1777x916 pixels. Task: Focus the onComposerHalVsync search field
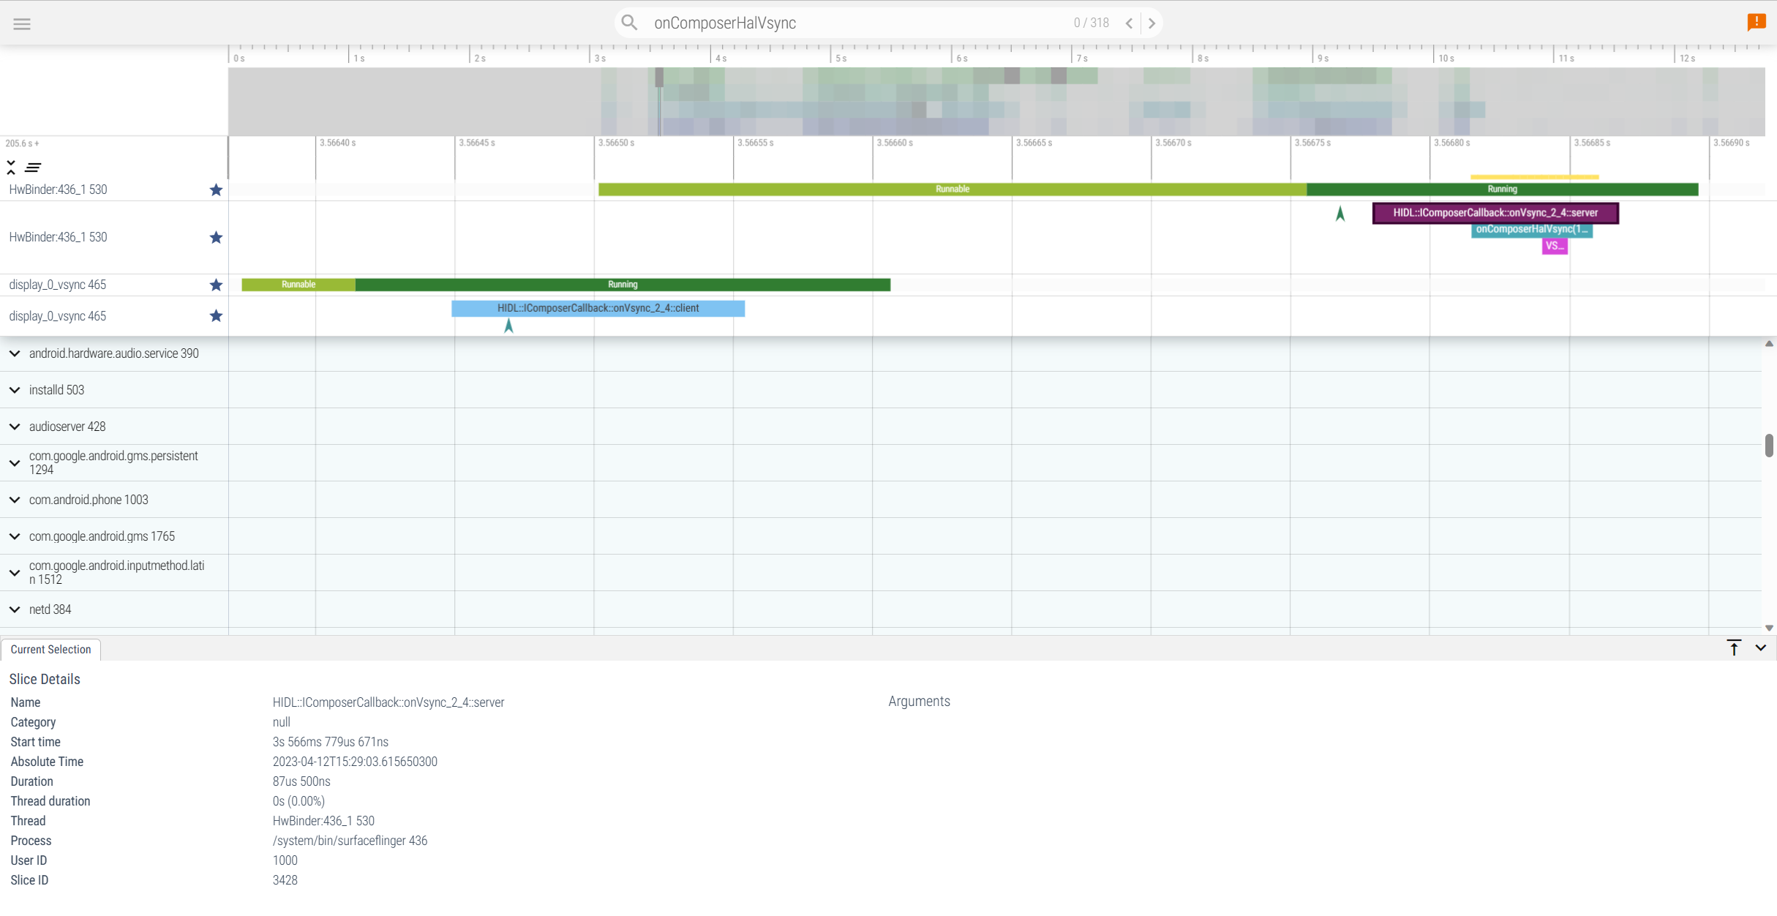tap(856, 23)
